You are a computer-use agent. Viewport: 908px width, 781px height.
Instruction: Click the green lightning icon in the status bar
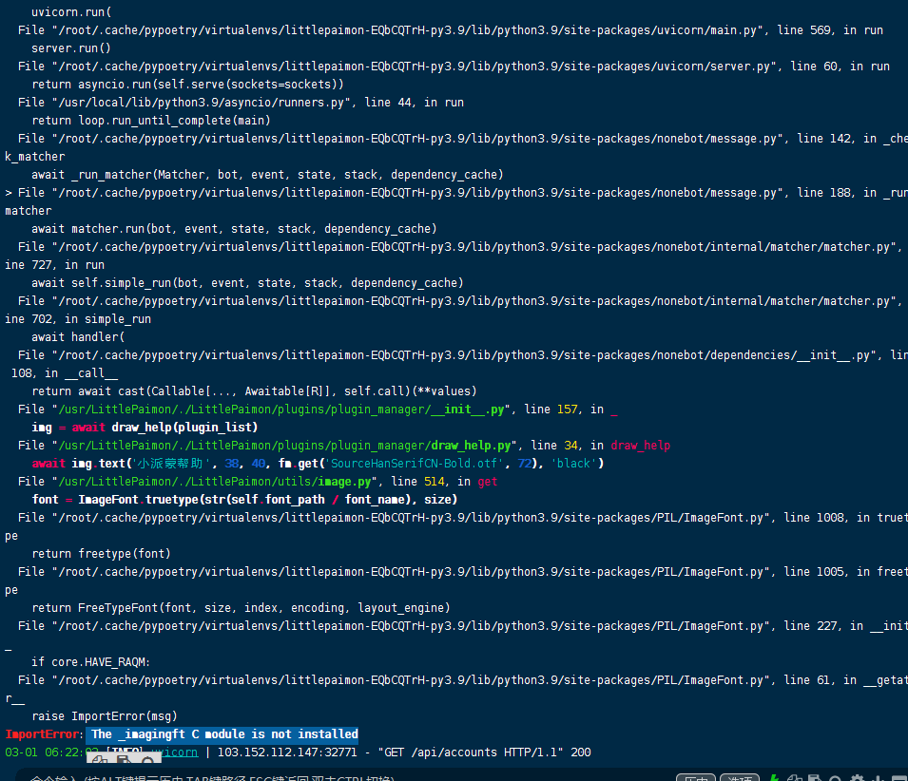coord(774,776)
